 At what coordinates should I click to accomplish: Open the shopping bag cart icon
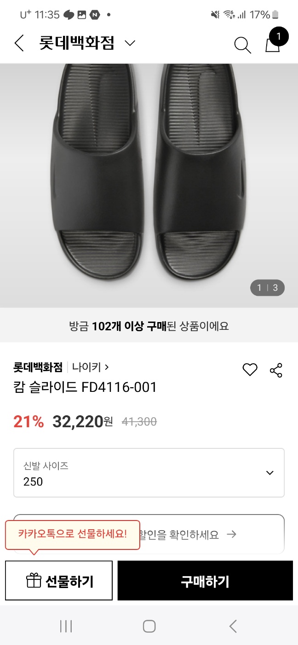[273, 43]
